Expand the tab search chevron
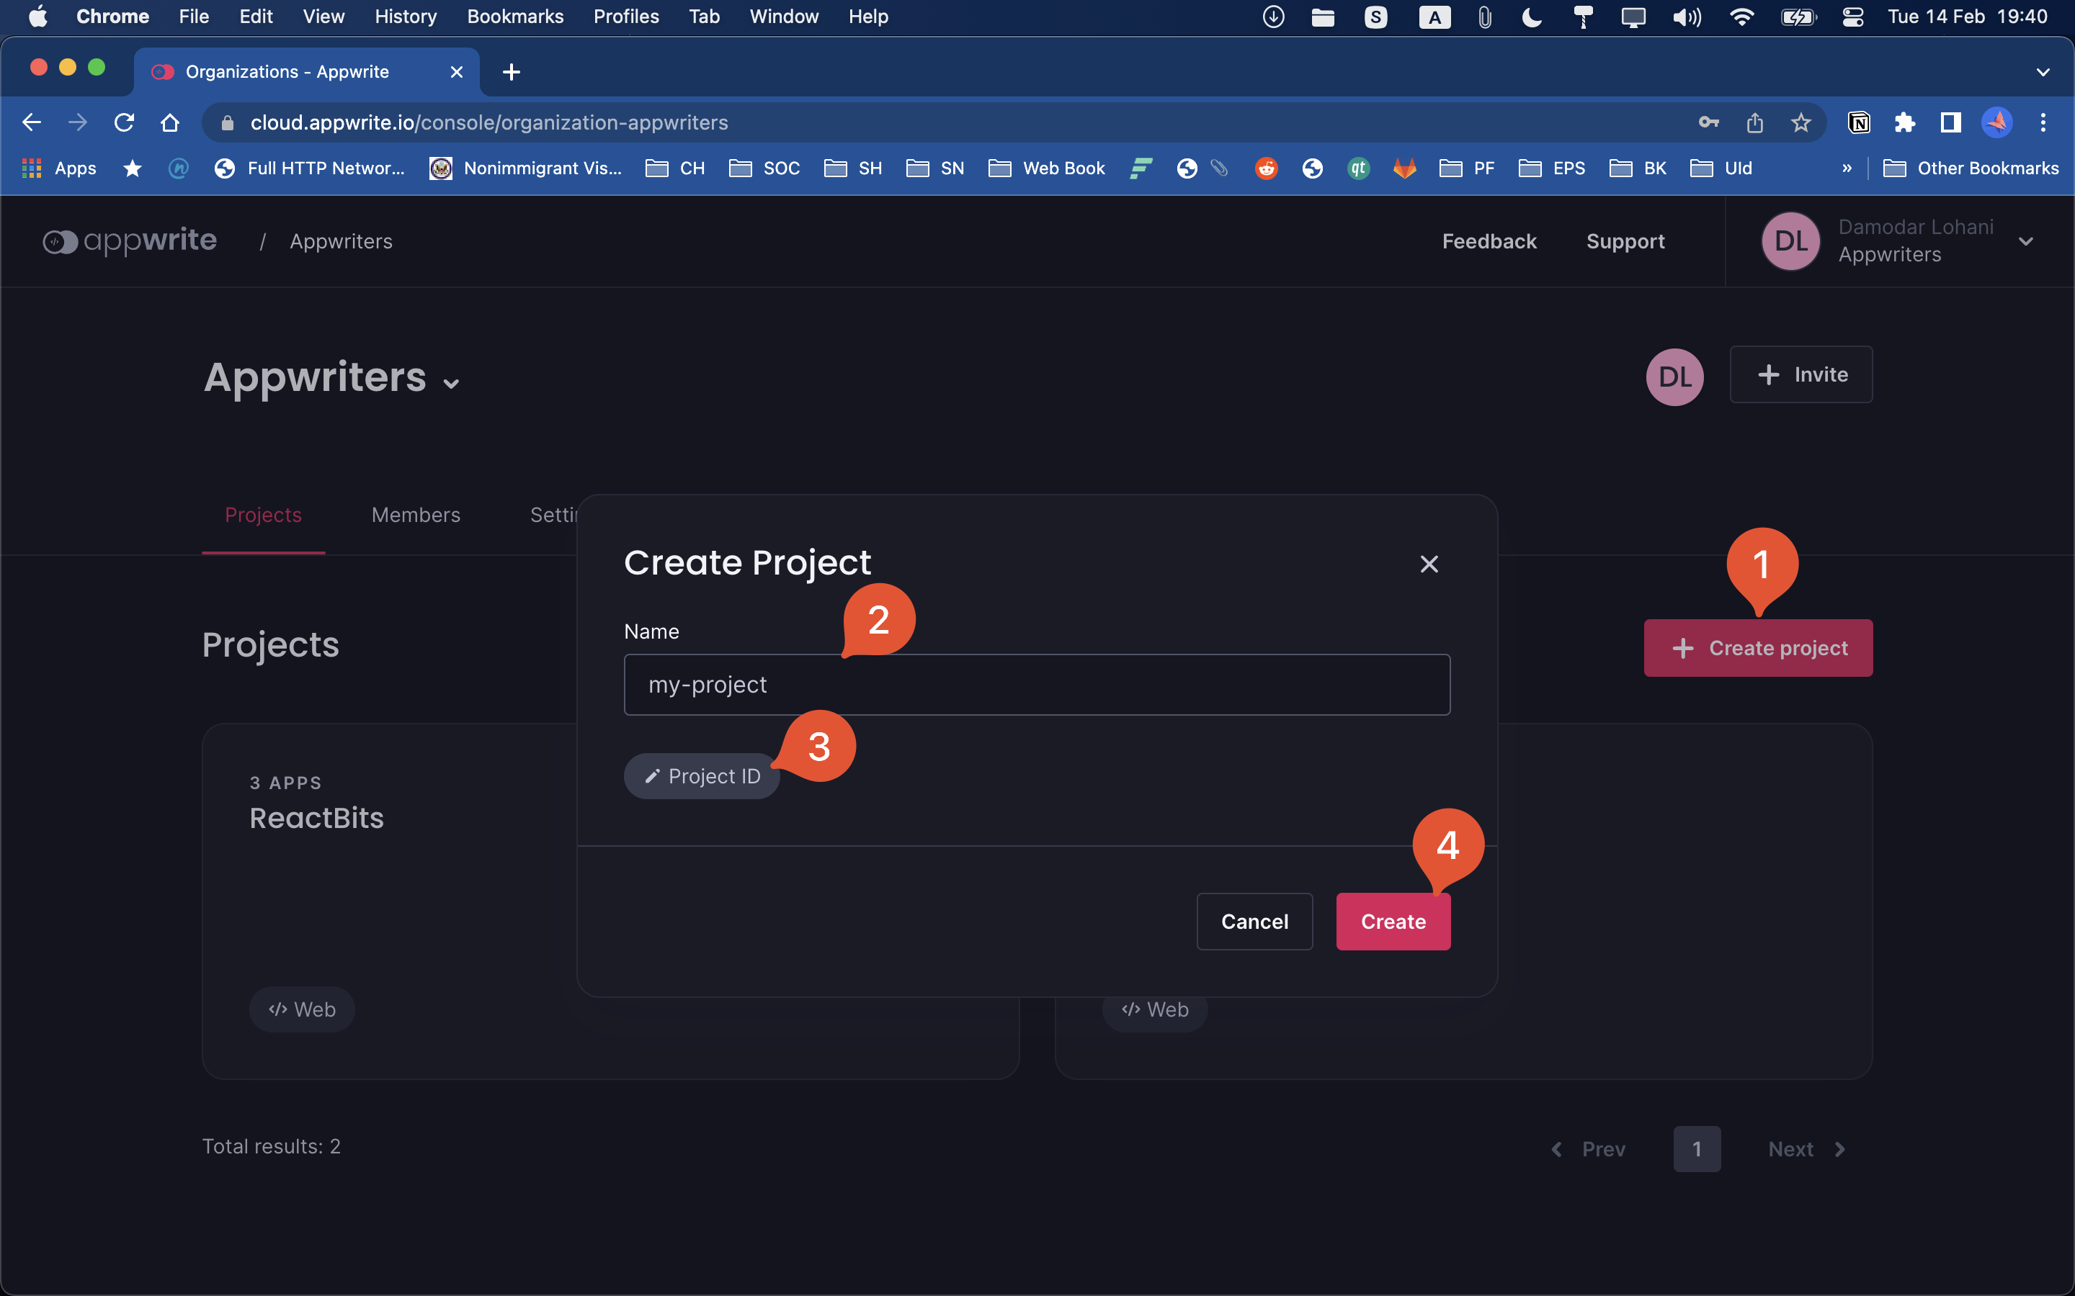The width and height of the screenshot is (2075, 1296). pyautogui.click(x=2043, y=72)
